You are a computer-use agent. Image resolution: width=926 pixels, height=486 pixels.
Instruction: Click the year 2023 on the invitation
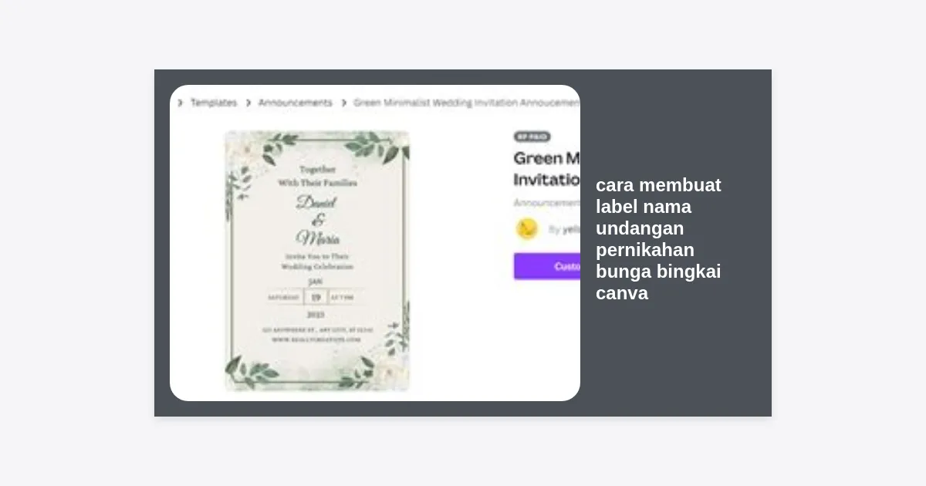pyautogui.click(x=316, y=315)
